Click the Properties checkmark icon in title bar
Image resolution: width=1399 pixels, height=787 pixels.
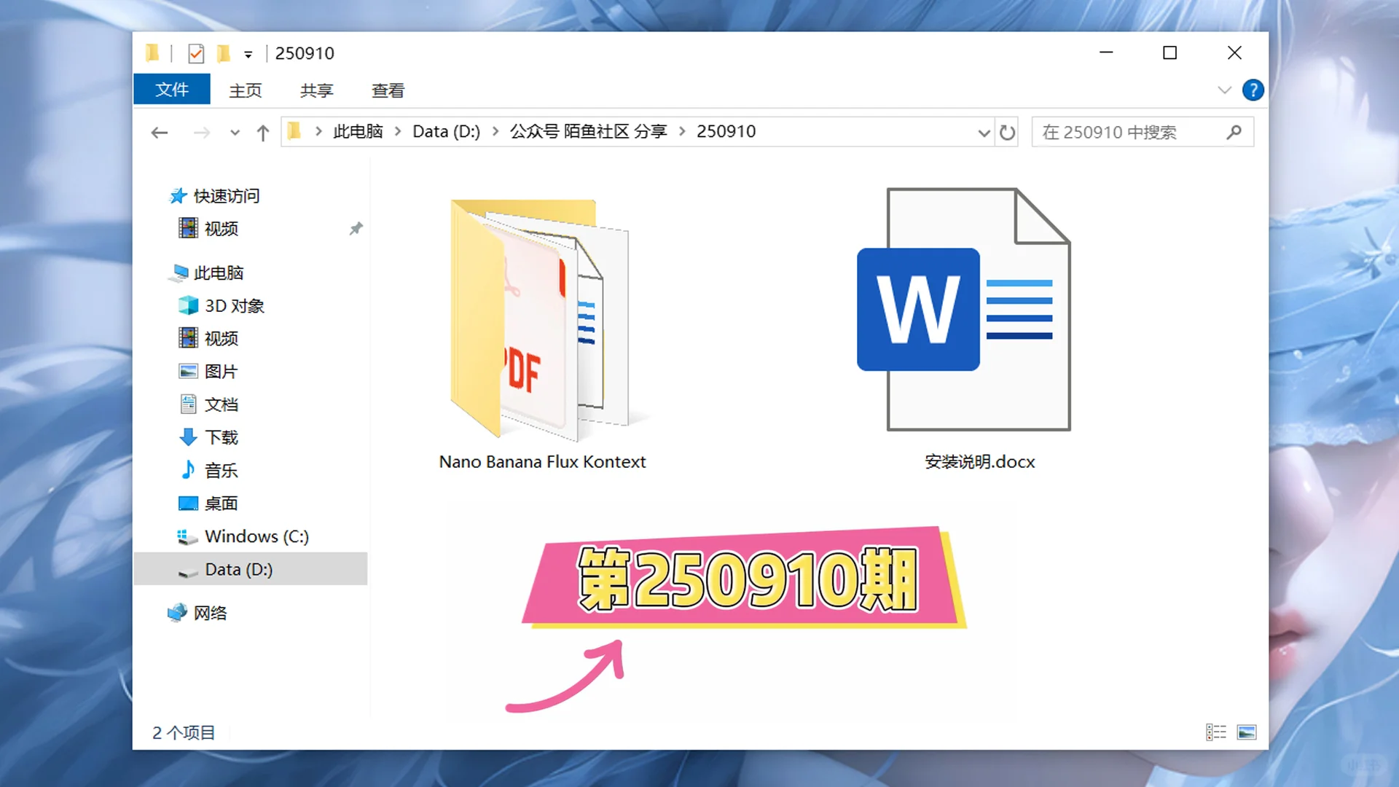[195, 53]
